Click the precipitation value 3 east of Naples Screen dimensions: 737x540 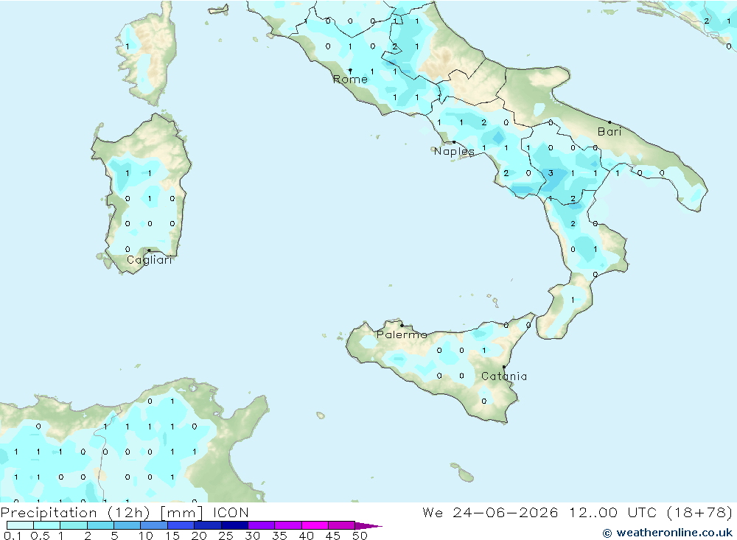click(x=551, y=173)
